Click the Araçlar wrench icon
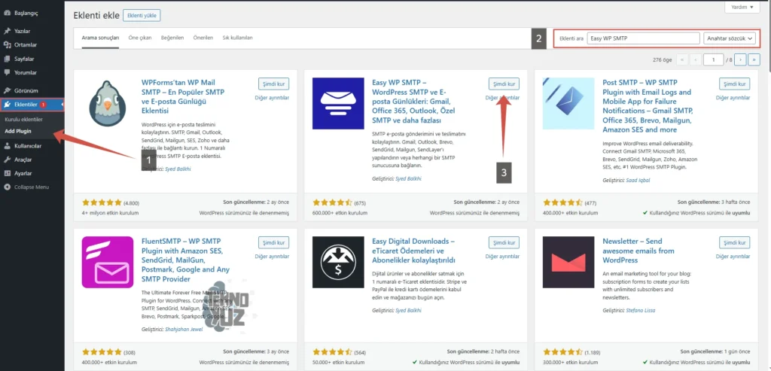 click(x=7, y=160)
